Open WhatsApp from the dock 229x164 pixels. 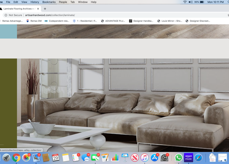179,158
